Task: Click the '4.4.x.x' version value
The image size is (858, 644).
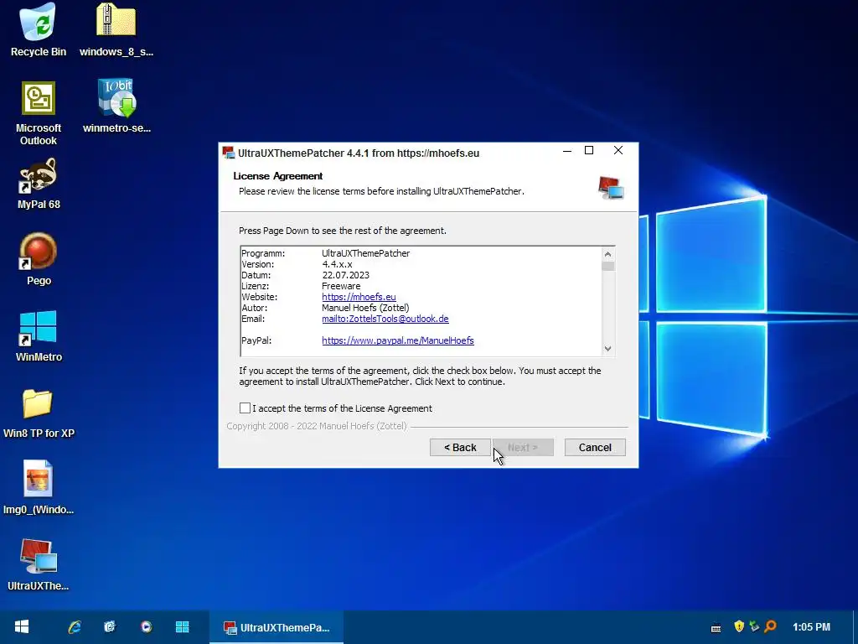Action: pos(337,264)
